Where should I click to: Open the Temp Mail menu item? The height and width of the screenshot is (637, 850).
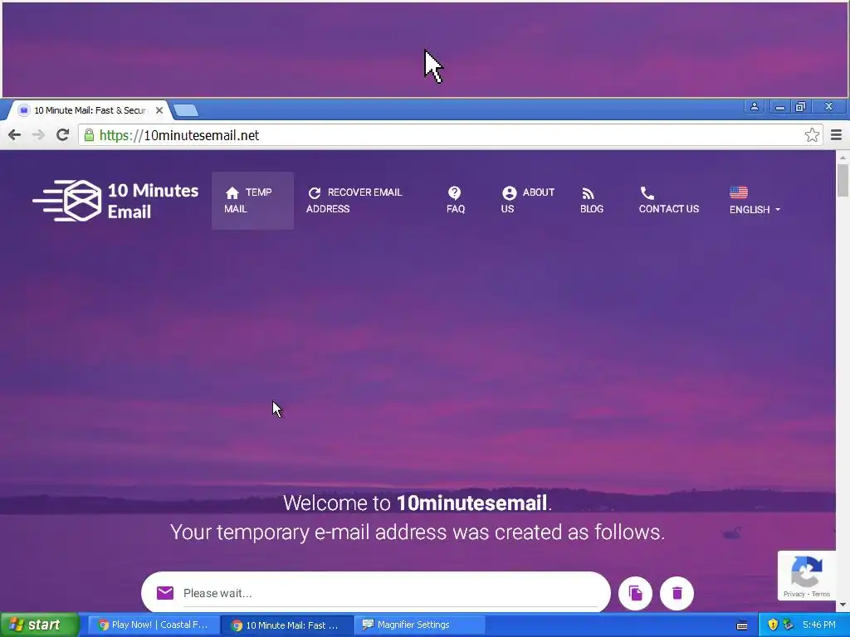click(x=252, y=201)
